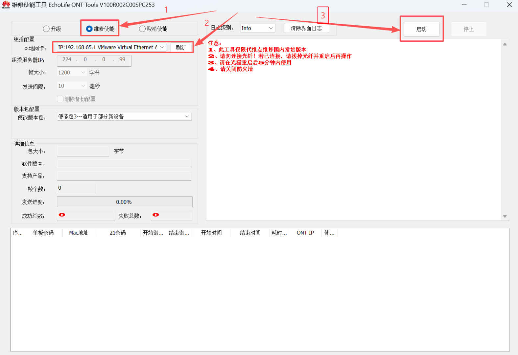The width and height of the screenshot is (518, 355).
Task: Open the 使能版本包 package dropdown
Action: pos(124,116)
